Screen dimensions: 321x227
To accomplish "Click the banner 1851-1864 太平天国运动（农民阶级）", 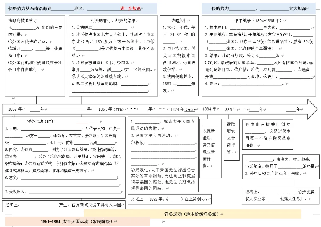I will 77,221.
